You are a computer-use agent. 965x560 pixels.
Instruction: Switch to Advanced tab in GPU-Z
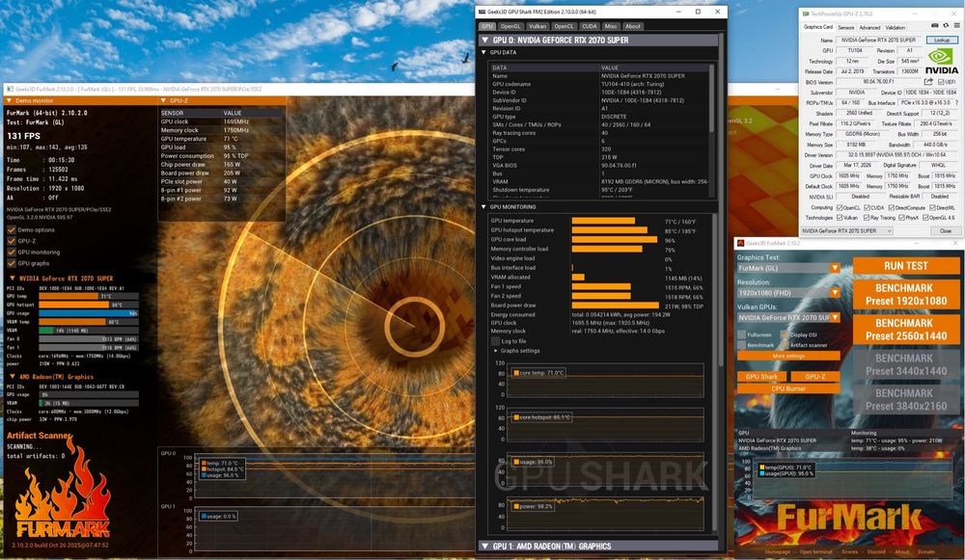pyautogui.click(x=869, y=27)
